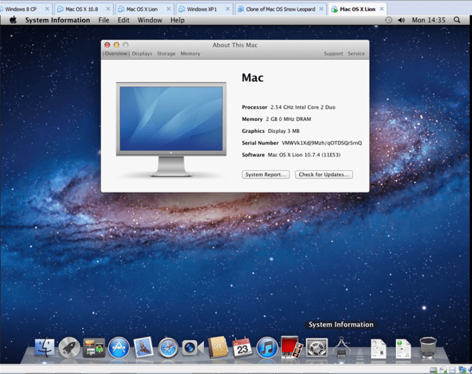Click the Support link
472x374 pixels.
click(x=333, y=54)
